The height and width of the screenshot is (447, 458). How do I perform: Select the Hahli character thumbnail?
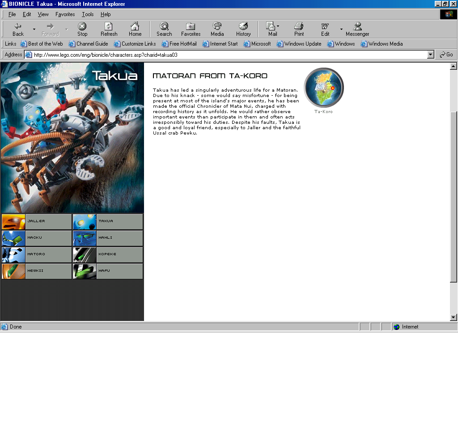pos(85,238)
